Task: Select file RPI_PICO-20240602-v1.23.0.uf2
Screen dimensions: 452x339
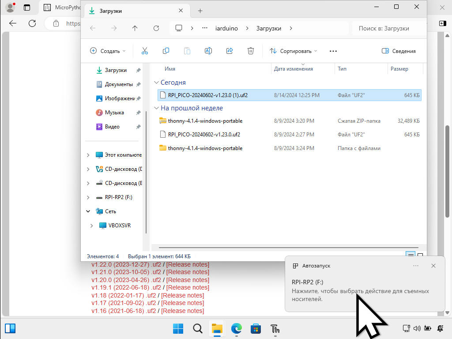Action: (x=290, y=134)
